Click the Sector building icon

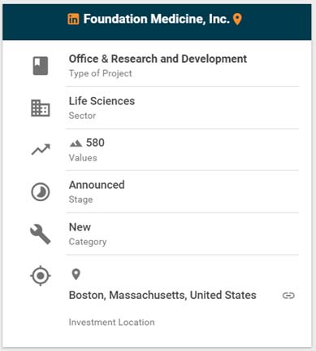tap(41, 108)
